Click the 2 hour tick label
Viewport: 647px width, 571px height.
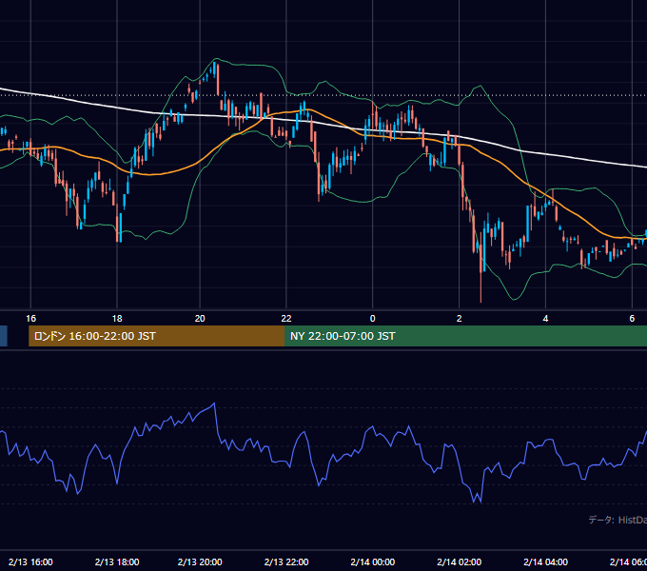point(459,319)
